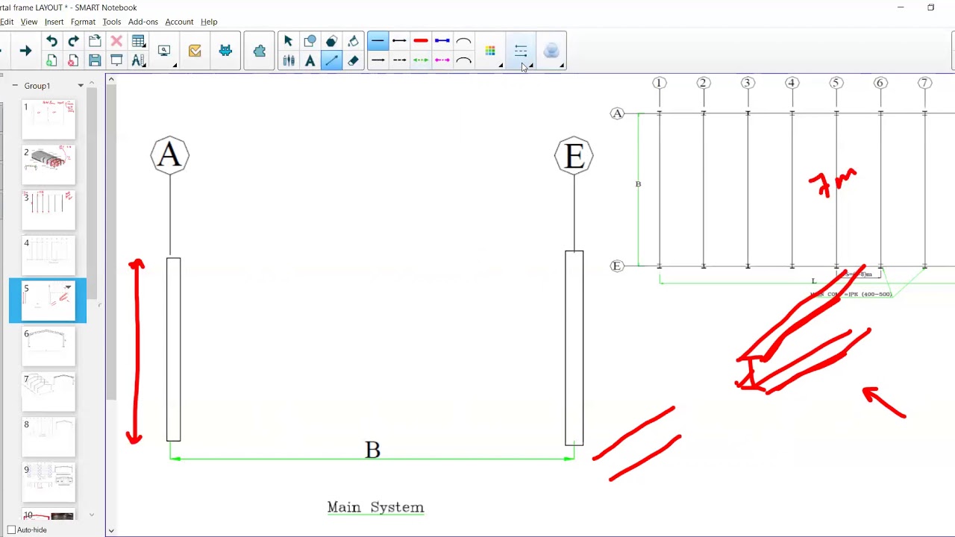Open page 6 thumbnail
The height and width of the screenshot is (537, 955).
(48, 348)
